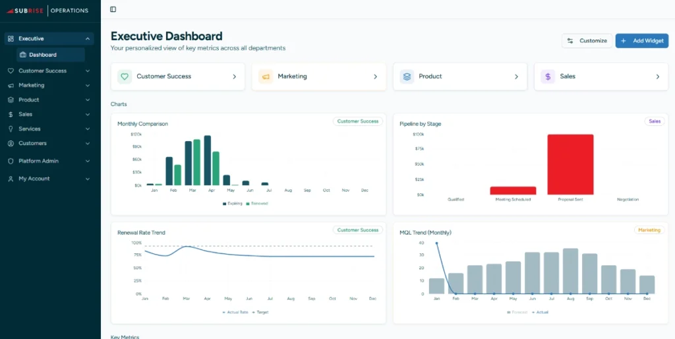This screenshot has width=675, height=339.
Task: Expand the Marketing sidebar chevron
Action: click(x=88, y=85)
